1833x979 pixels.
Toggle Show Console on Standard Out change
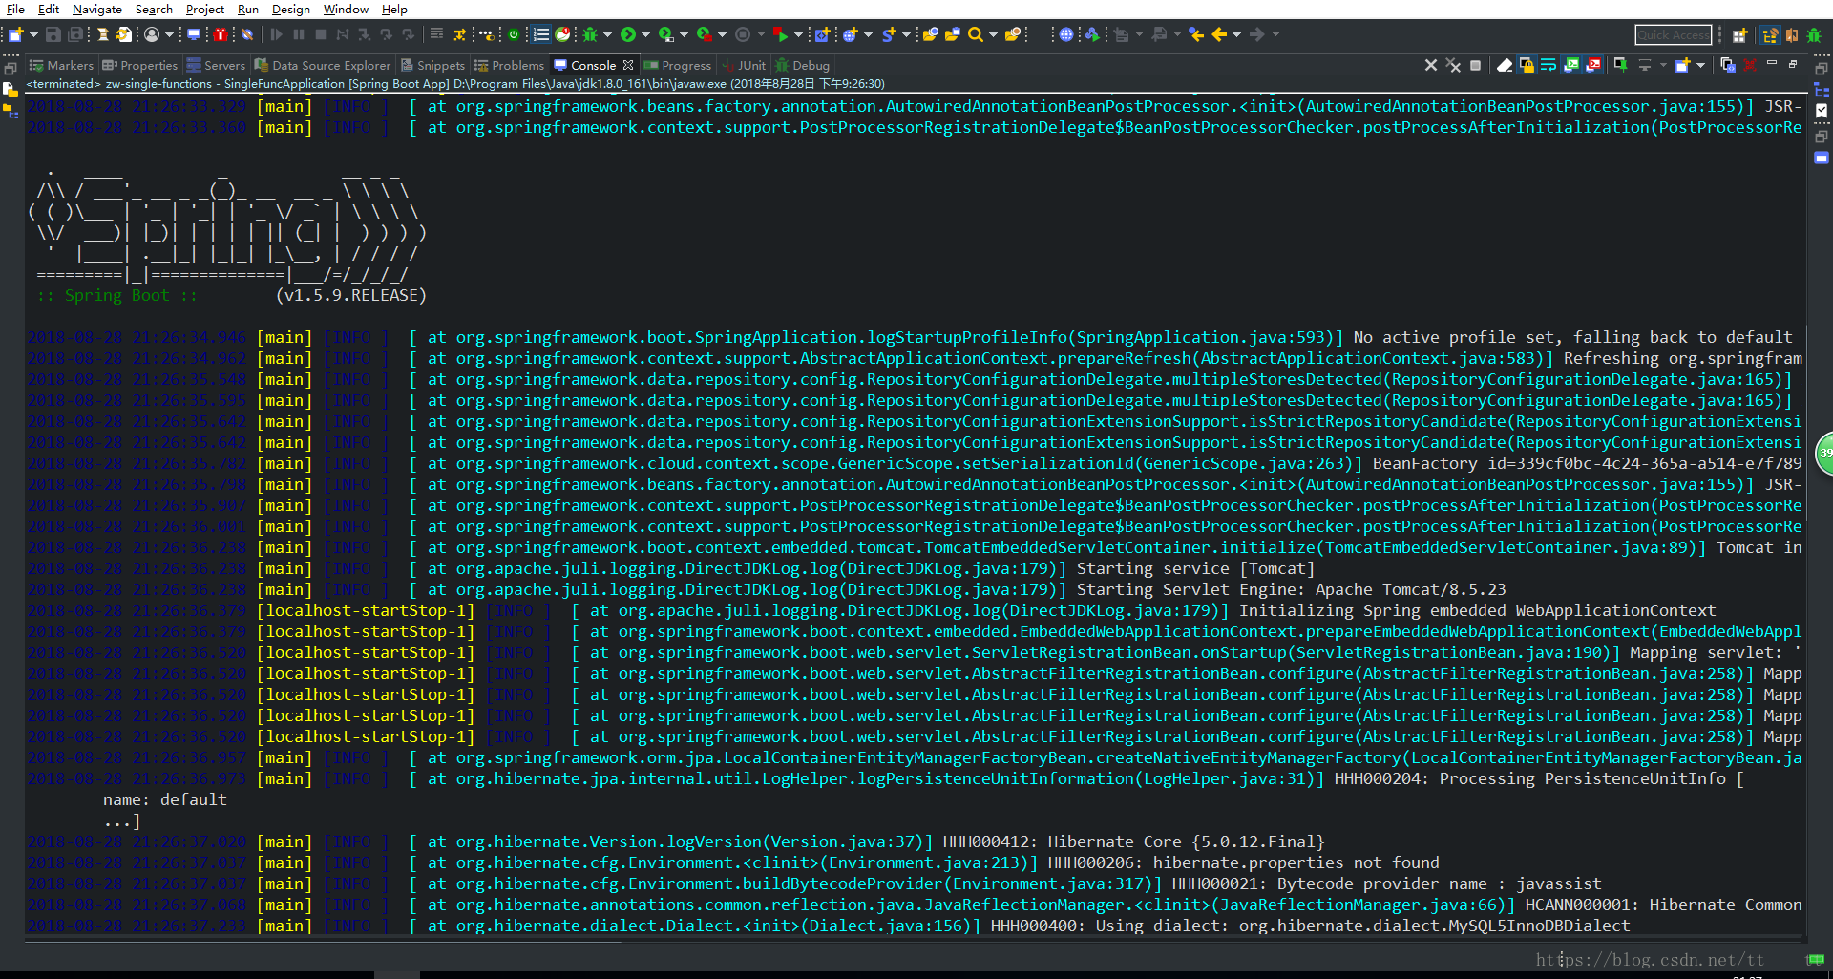(1571, 66)
